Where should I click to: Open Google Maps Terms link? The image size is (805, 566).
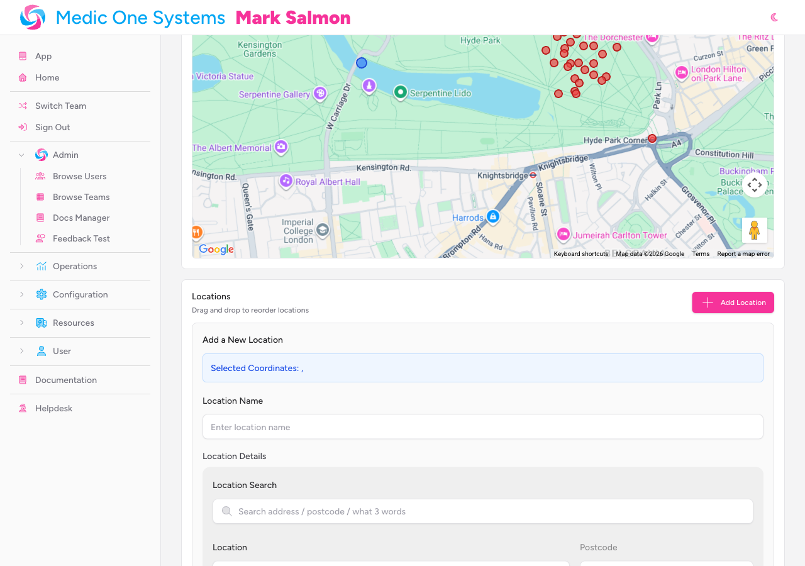pyautogui.click(x=700, y=253)
